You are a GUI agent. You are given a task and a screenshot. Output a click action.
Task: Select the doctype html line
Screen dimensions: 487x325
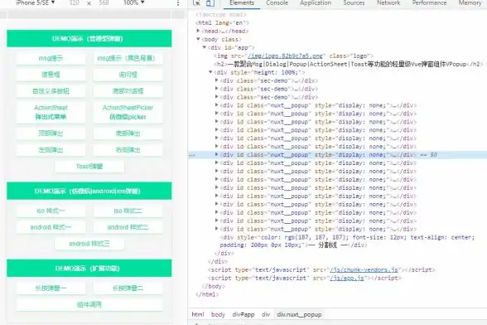(x=221, y=15)
